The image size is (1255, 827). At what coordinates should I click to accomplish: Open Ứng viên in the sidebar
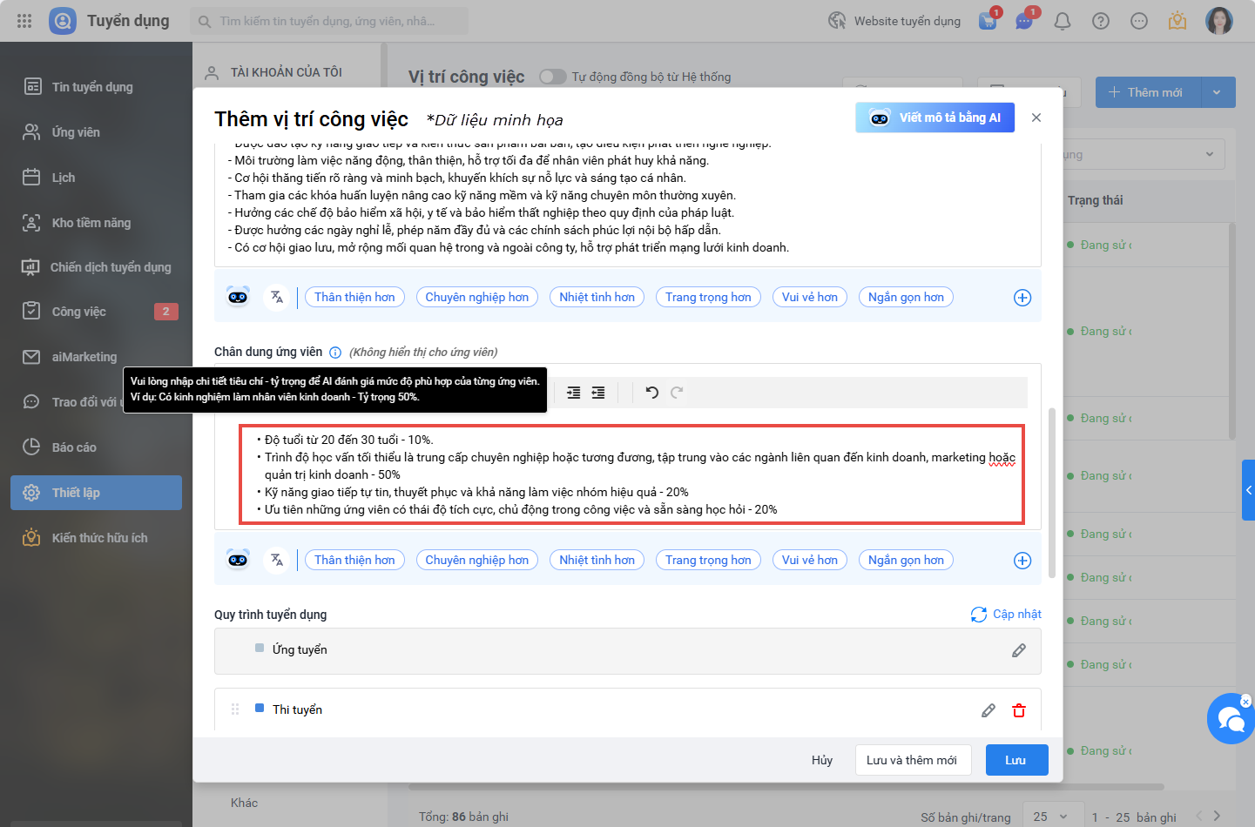pos(76,132)
